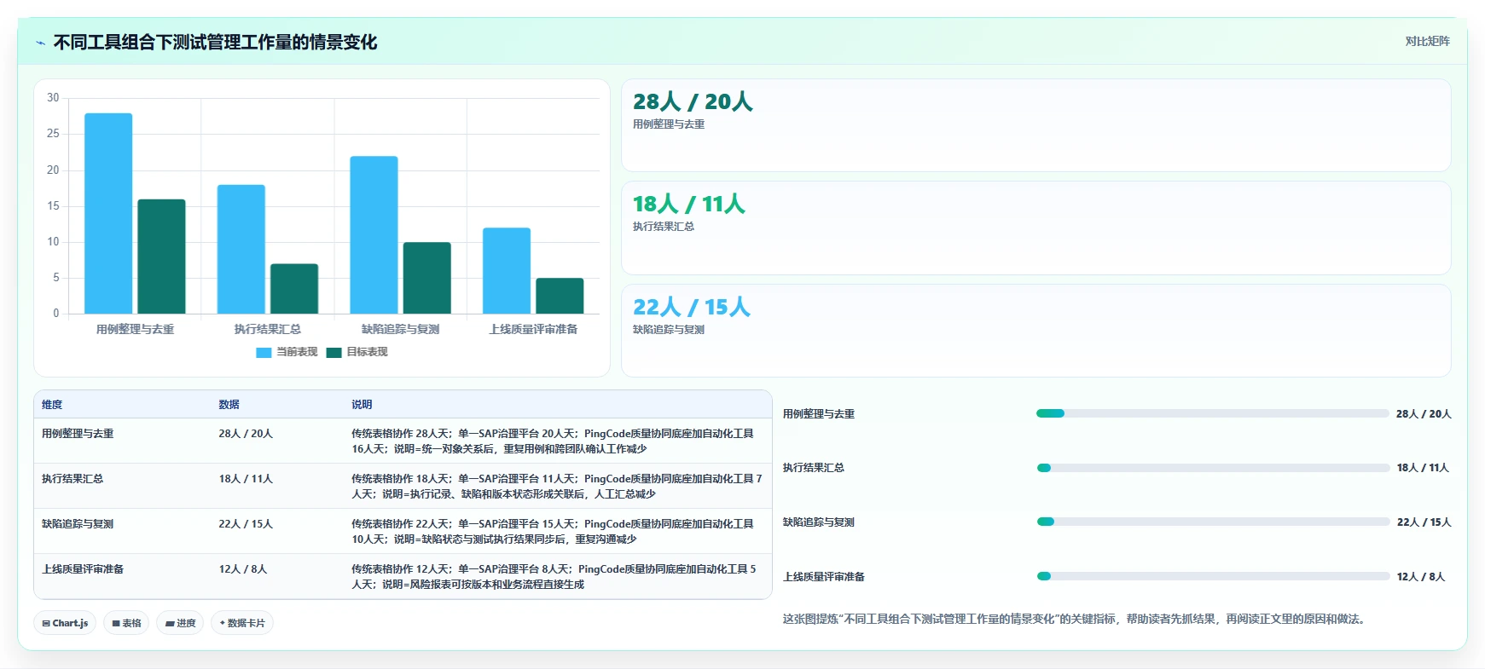1485x669 pixels.
Task: Click the 12人 / 8人 table cell
Action: pos(243,569)
